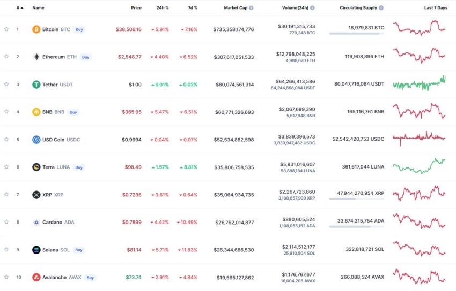Click Ethereum market cap $307,617,051,533
Screen dimensions: 456x291
tap(234, 57)
